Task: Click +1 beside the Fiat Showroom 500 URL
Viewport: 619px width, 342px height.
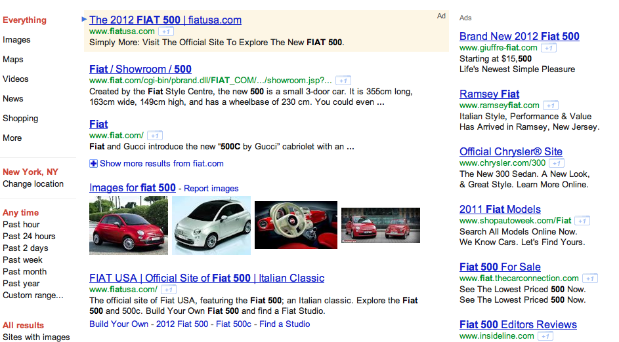Action: [x=343, y=81]
